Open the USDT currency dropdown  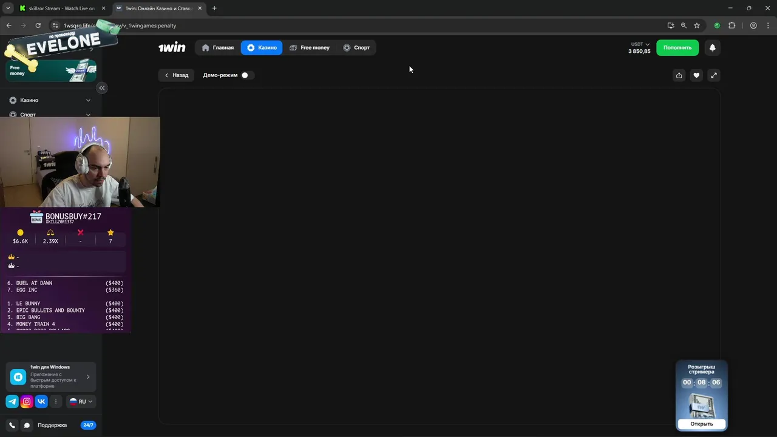pos(640,44)
